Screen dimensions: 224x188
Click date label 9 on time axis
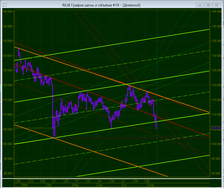tap(54, 181)
